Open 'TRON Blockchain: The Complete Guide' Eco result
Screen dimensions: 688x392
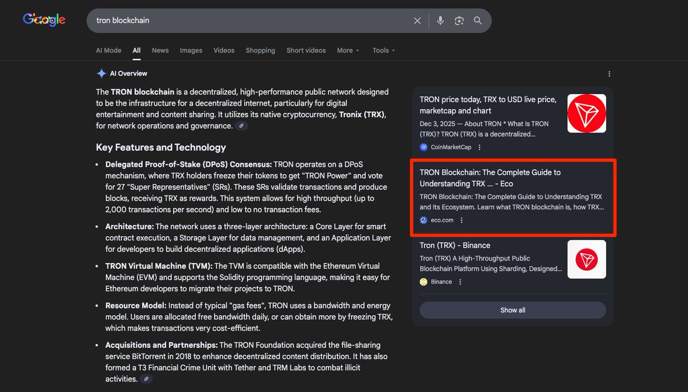coord(490,178)
